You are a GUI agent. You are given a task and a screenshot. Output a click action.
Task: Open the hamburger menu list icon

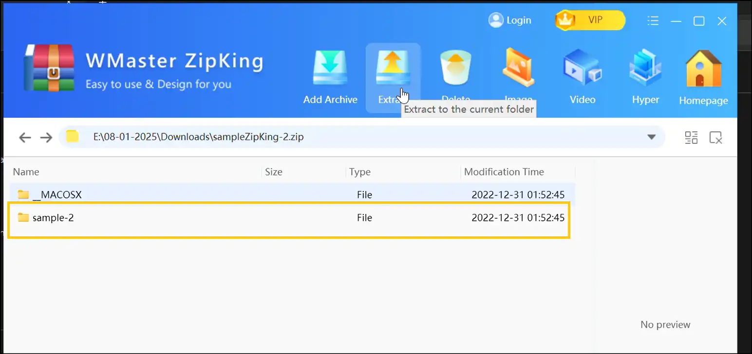(x=653, y=20)
